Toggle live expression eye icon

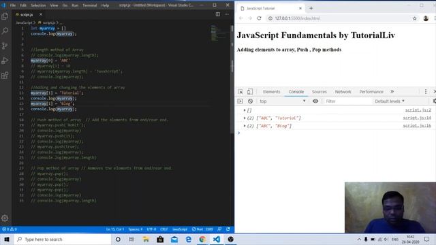315,101
